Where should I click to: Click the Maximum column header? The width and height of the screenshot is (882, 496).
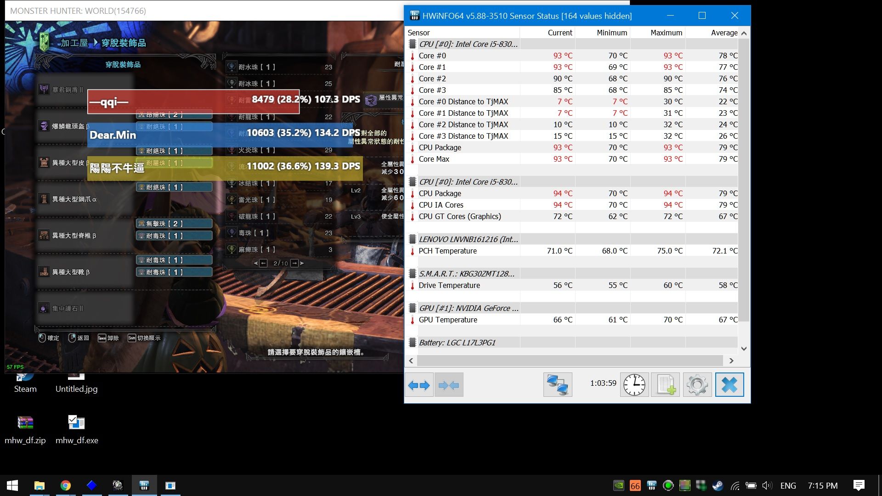[657, 33]
